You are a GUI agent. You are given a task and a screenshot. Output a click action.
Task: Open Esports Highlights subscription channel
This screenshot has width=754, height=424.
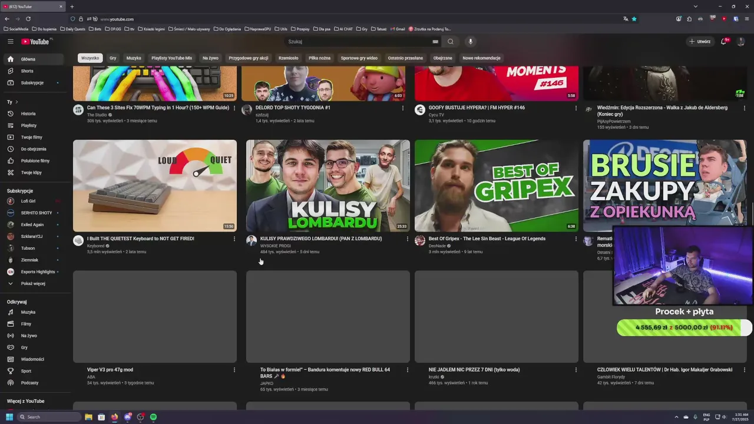(32, 271)
